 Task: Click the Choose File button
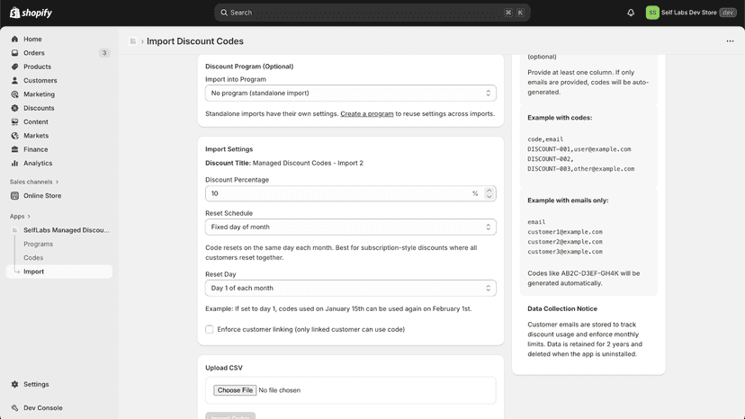tap(235, 390)
